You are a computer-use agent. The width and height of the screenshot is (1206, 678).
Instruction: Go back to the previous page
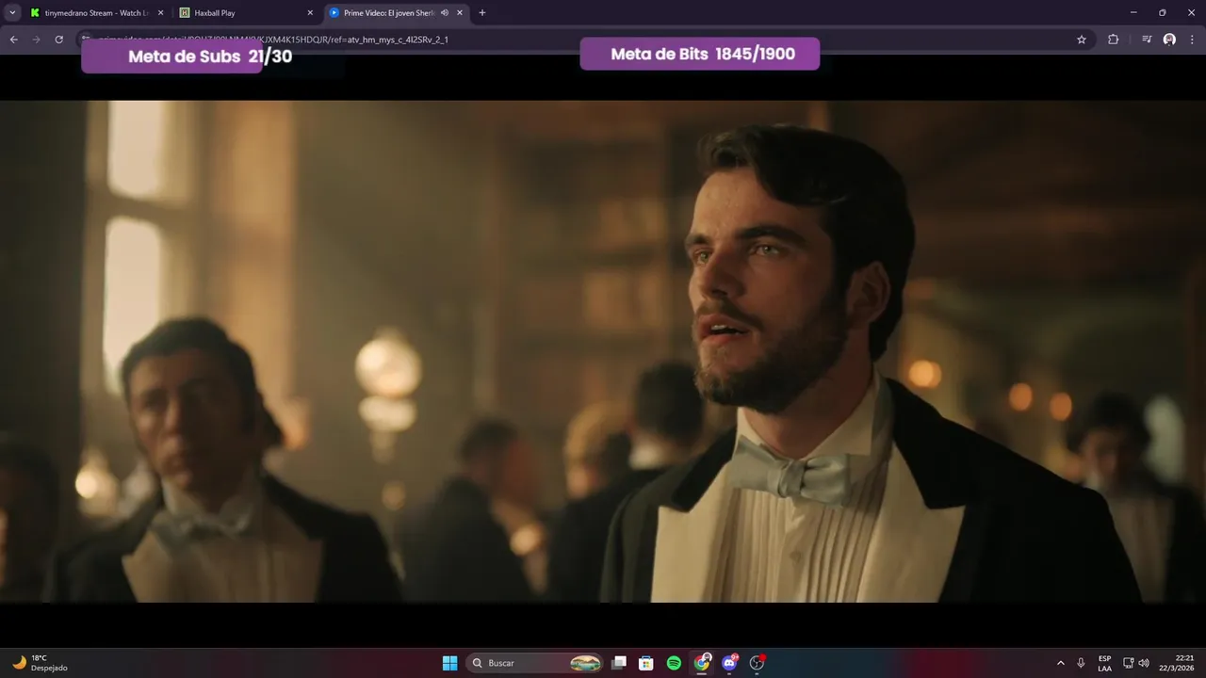point(13,40)
